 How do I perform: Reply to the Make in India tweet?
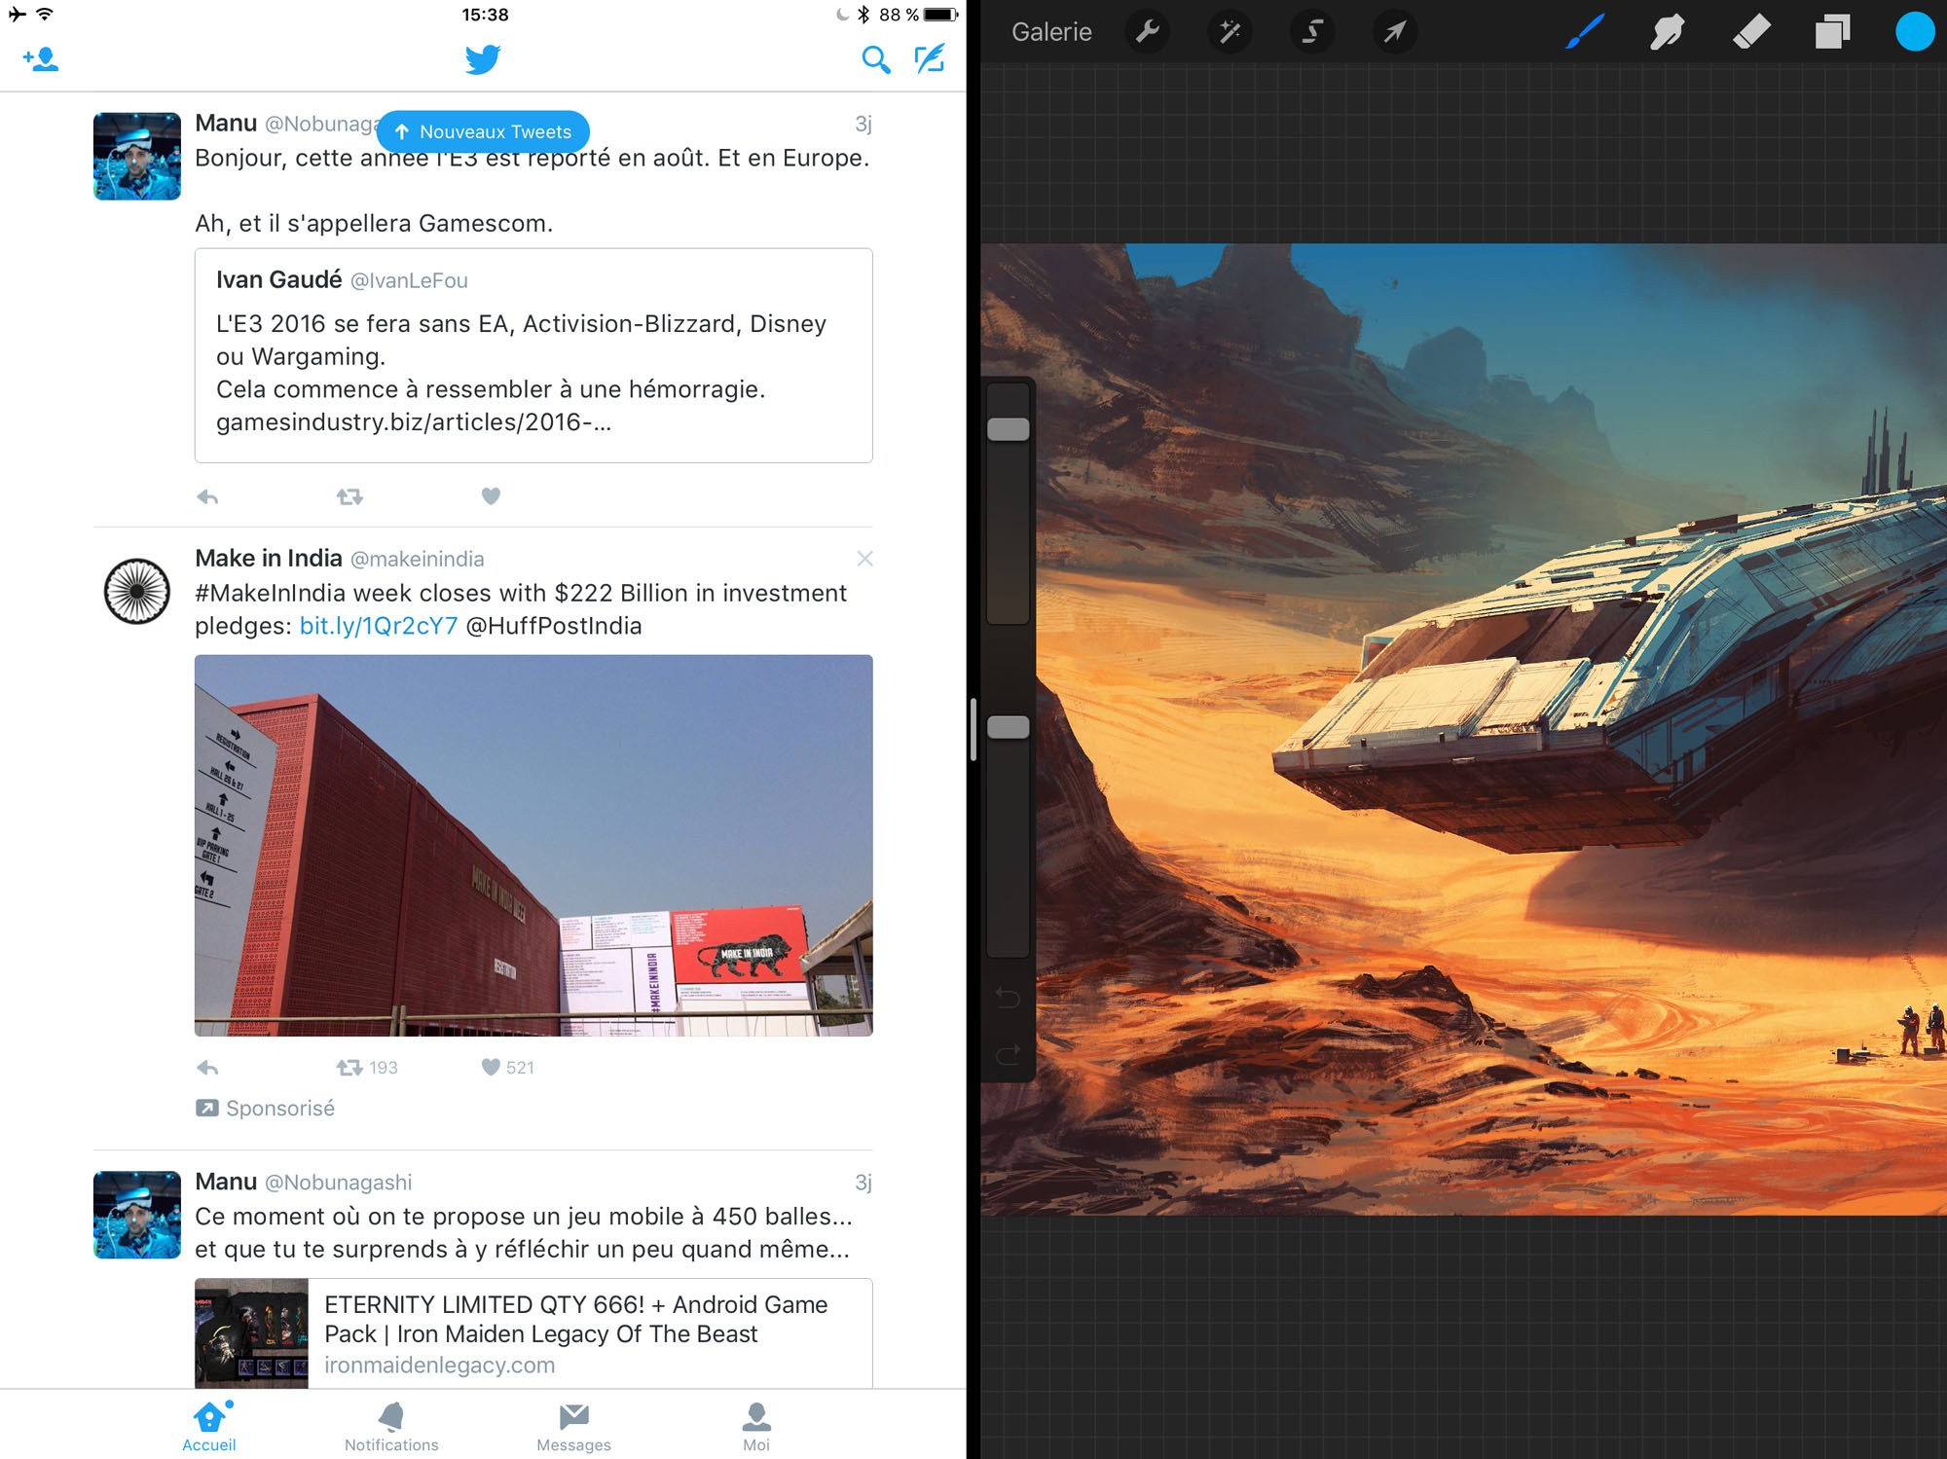click(207, 1068)
